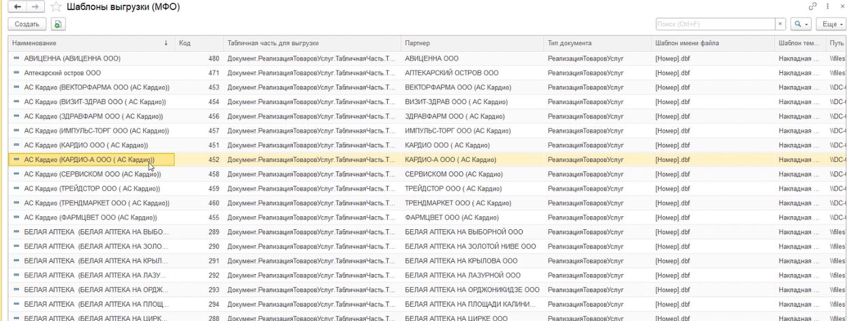Click the copy-document icon next to Создать
The width and height of the screenshot is (847, 321).
coord(57,24)
